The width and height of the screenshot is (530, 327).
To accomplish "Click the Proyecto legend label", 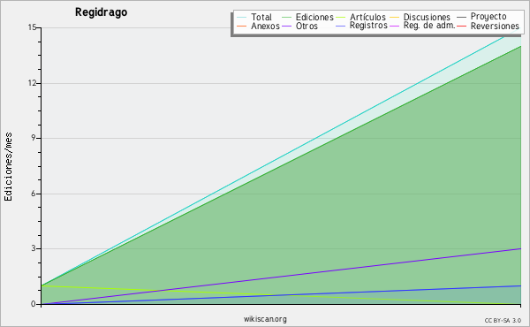I will click(488, 17).
